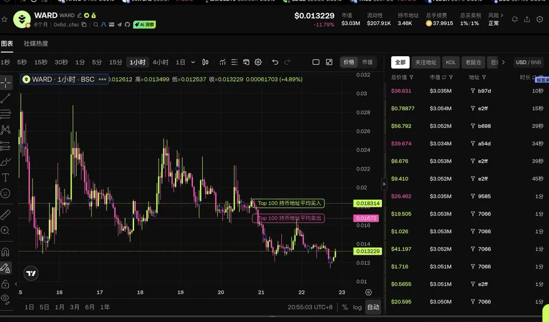Select the brush drawing tool
Screen dimensions: 549x322
pyautogui.click(x=5, y=162)
